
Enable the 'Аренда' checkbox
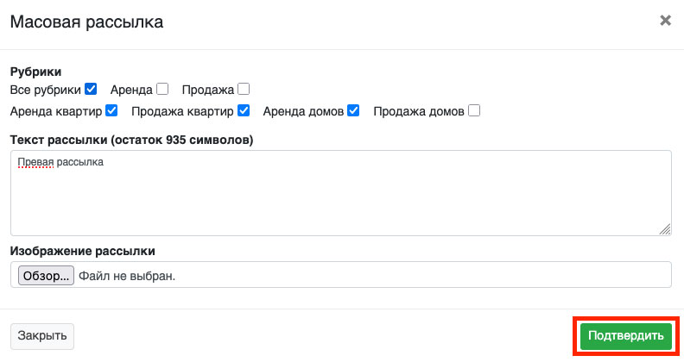point(162,89)
